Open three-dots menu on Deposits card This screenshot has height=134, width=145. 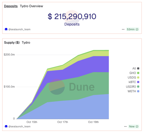(x=123, y=29)
